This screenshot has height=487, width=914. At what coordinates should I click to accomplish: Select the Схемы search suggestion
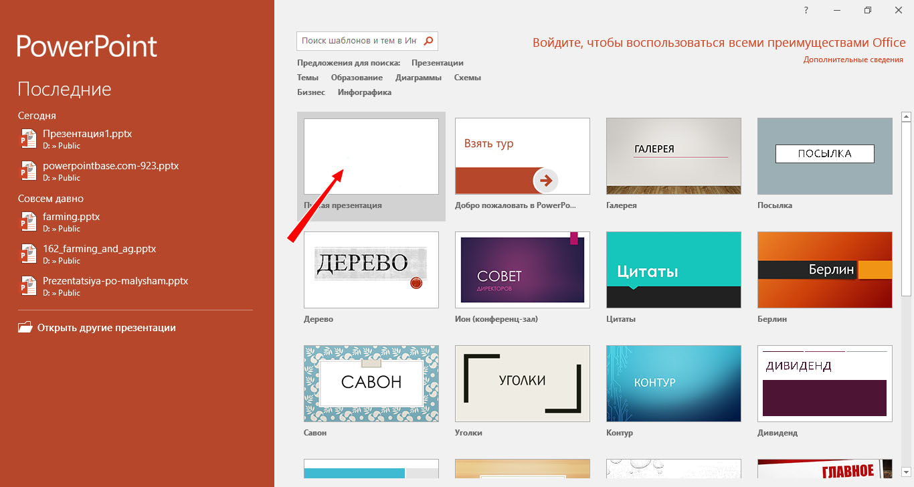468,78
